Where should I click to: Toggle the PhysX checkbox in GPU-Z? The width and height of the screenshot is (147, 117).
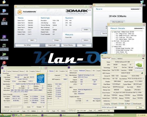click(126, 104)
